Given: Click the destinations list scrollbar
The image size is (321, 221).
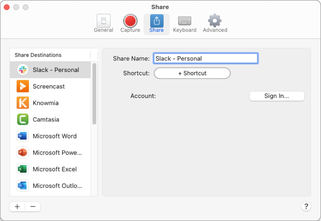Looking at the screenshot, I should tap(94, 94).
